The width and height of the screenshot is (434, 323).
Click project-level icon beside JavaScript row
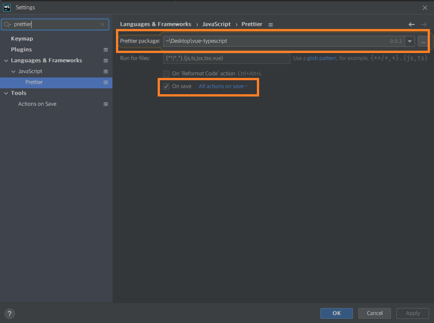106,72
